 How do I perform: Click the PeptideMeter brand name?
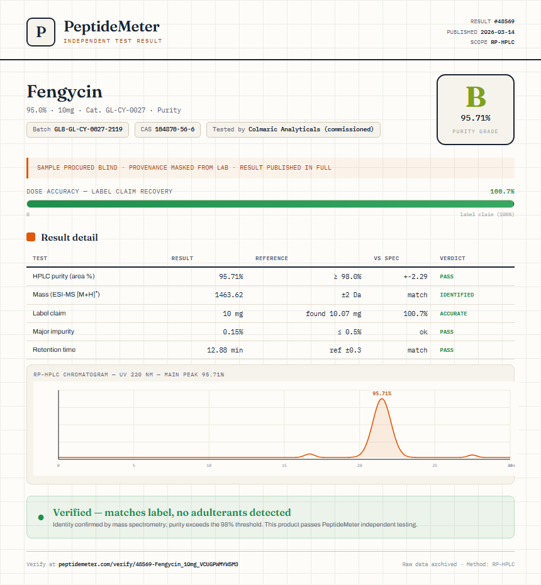point(112,27)
